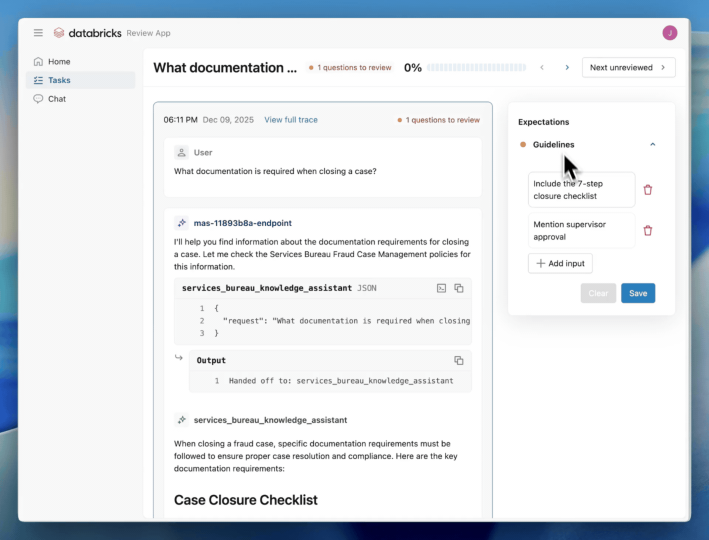Image resolution: width=709 pixels, height=540 pixels.
Task: Click the 0% review progress bar
Action: click(x=476, y=67)
